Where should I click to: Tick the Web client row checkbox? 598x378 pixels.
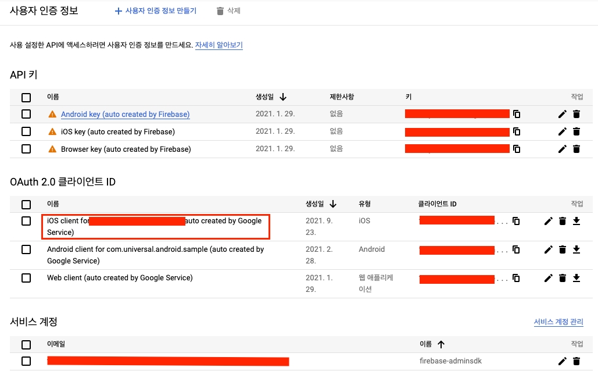(26, 278)
